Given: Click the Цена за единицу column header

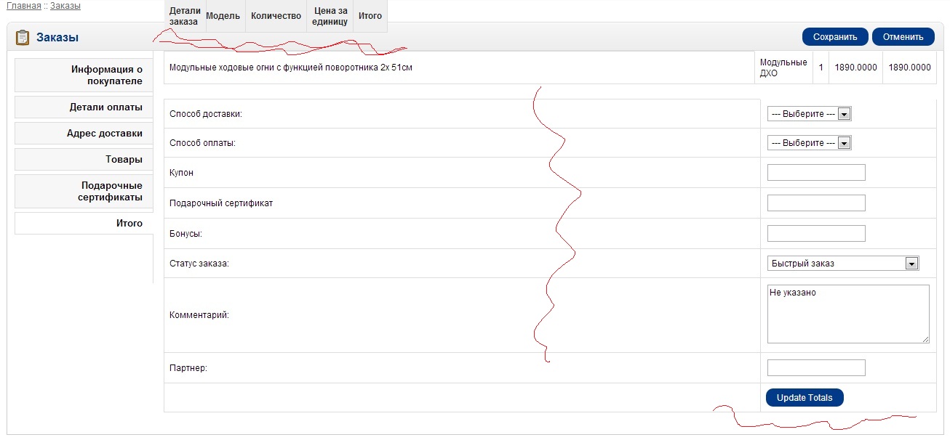Looking at the screenshot, I should click(x=330, y=16).
